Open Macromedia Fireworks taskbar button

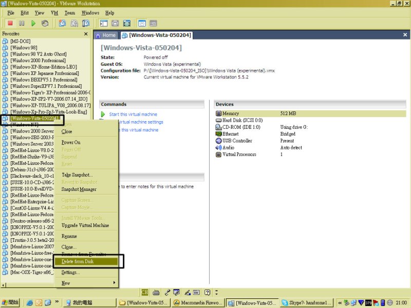[198, 302]
